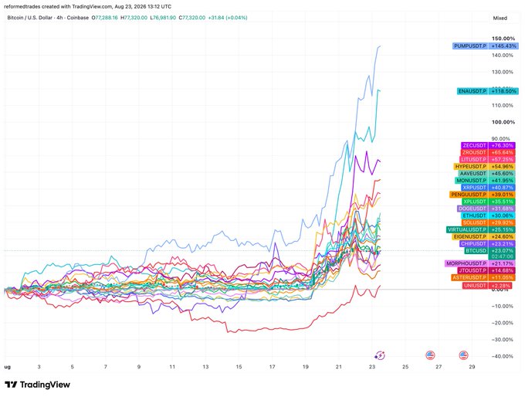
Task: Click the UNIUSDT series label
Action: (x=475, y=286)
